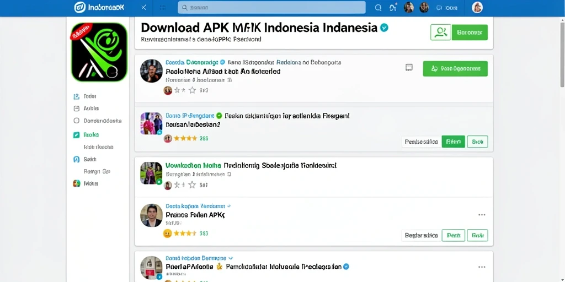
Task: Focus the search field in the top bar
Action: 271,7
